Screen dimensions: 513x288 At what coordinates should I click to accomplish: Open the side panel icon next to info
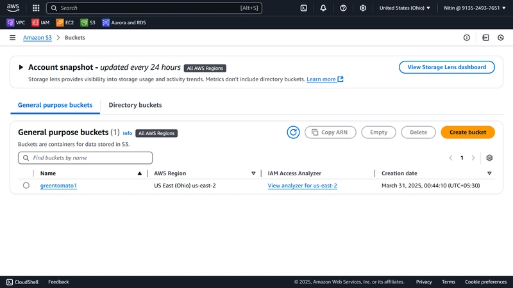pos(485,38)
